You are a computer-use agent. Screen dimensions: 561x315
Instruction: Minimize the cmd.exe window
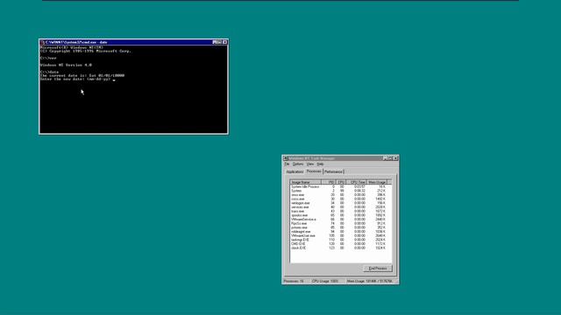click(x=215, y=42)
